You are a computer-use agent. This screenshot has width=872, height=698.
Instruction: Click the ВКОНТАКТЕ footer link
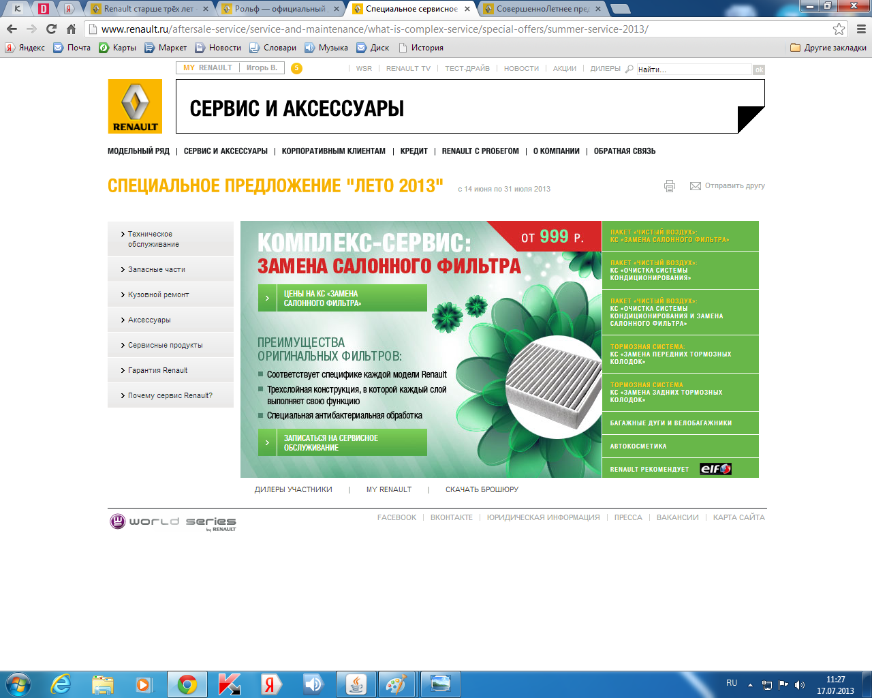point(452,517)
